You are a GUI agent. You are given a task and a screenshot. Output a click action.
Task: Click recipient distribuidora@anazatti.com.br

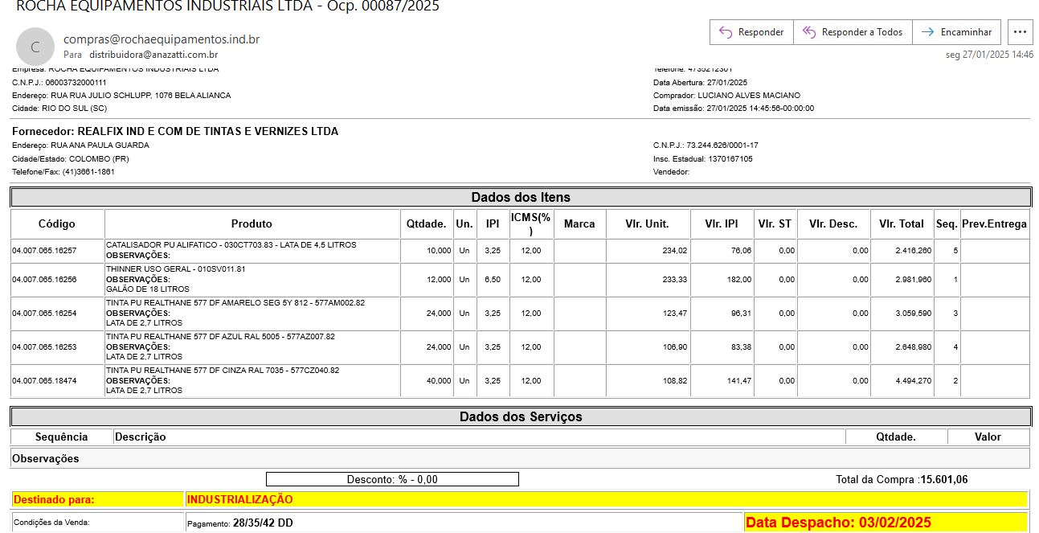tap(153, 55)
